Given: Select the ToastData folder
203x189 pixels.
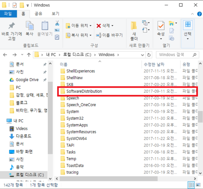Looking at the screenshot, I should pos(75,165).
